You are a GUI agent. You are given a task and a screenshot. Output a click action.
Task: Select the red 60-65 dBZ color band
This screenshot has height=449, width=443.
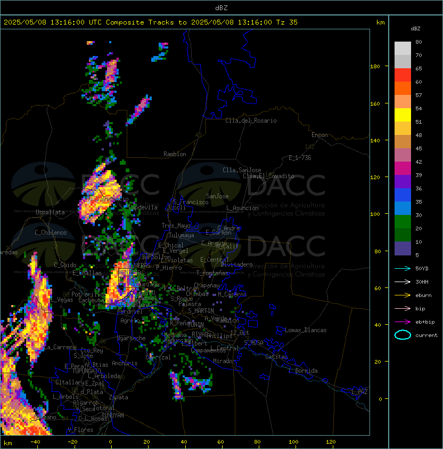click(x=403, y=75)
